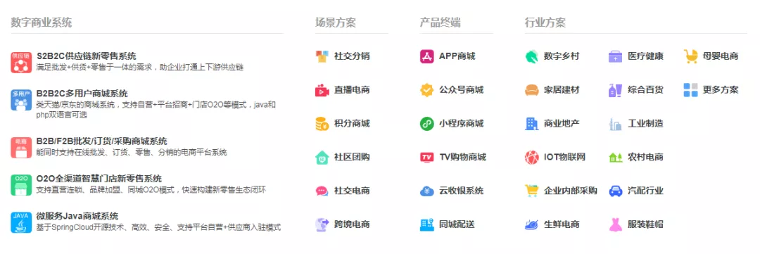Screen dimensions: 760x254
Task: Click the 电商 B2B/F2B wholesale icon
Action: click(21, 147)
